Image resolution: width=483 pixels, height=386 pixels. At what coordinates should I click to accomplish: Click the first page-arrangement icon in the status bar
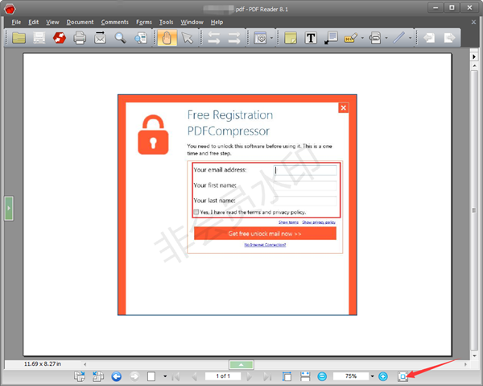pos(80,376)
